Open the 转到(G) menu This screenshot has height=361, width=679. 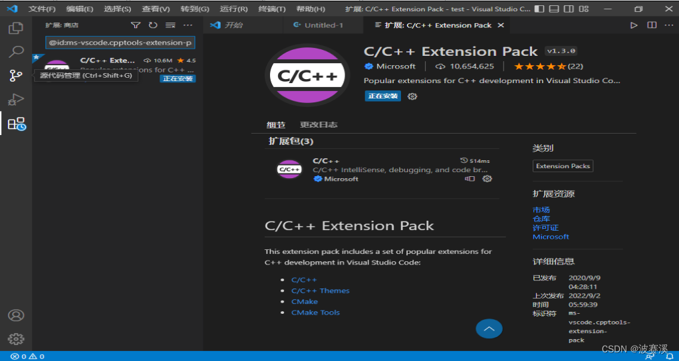point(195,9)
